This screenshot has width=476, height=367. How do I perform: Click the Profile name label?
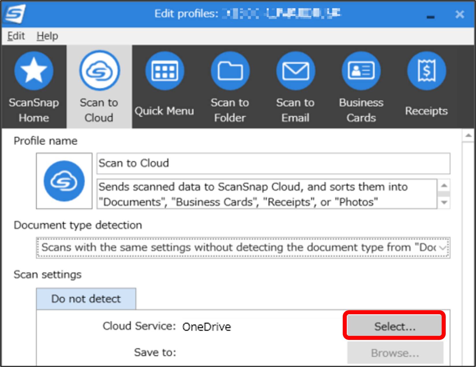pos(46,141)
